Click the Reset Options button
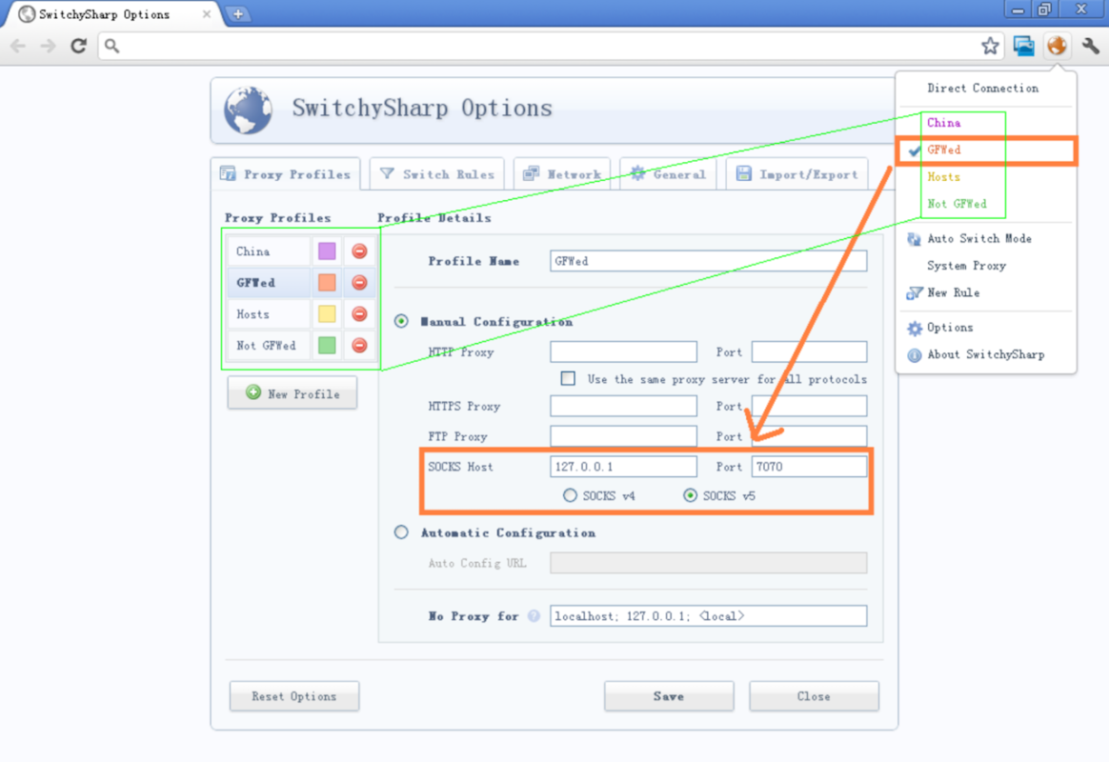This screenshot has width=1109, height=762. [294, 696]
